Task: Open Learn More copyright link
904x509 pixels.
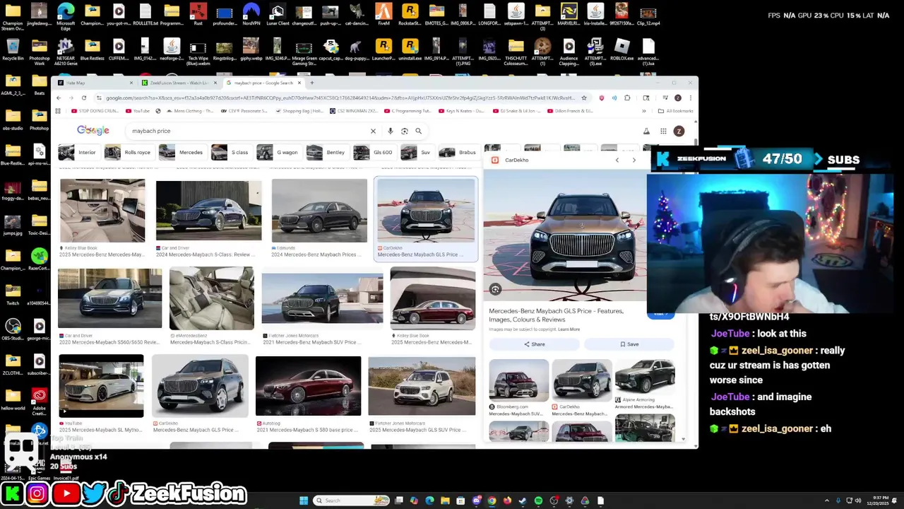Action: [x=569, y=329]
